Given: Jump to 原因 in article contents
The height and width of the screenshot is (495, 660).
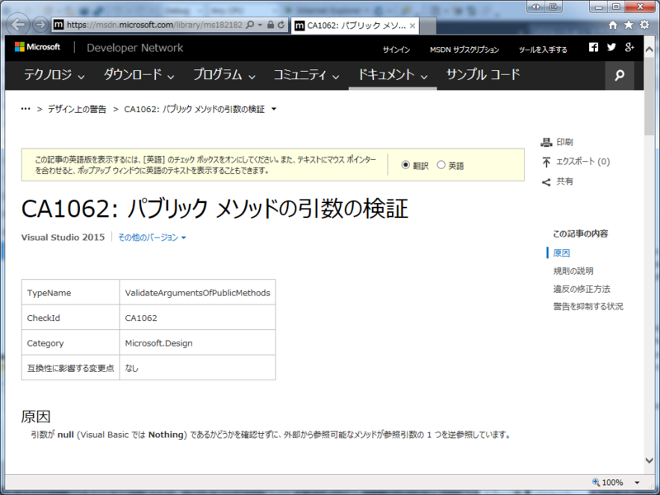Looking at the screenshot, I should coord(562,253).
